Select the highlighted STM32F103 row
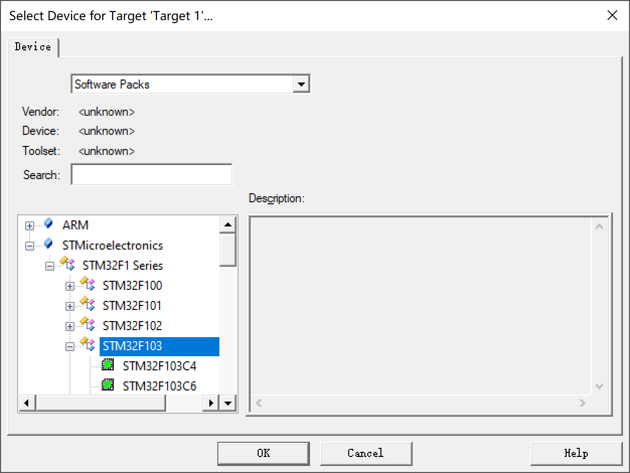 160,346
